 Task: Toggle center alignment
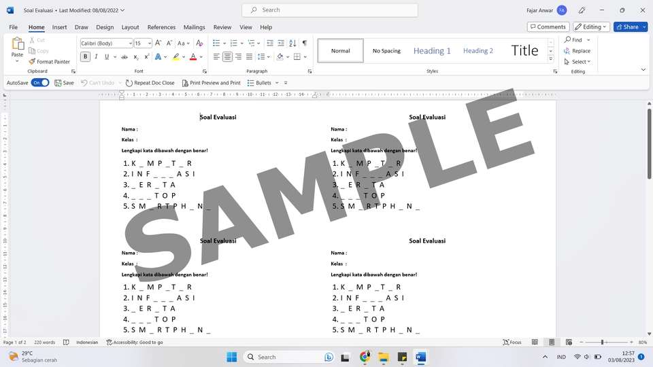click(x=227, y=57)
